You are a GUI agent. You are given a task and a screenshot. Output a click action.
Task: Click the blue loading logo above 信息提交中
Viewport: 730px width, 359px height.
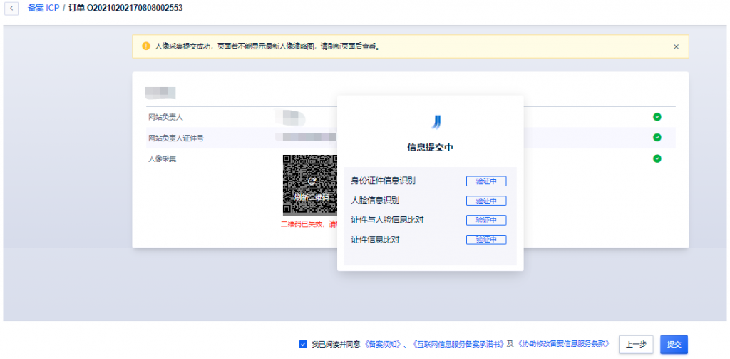coord(436,121)
